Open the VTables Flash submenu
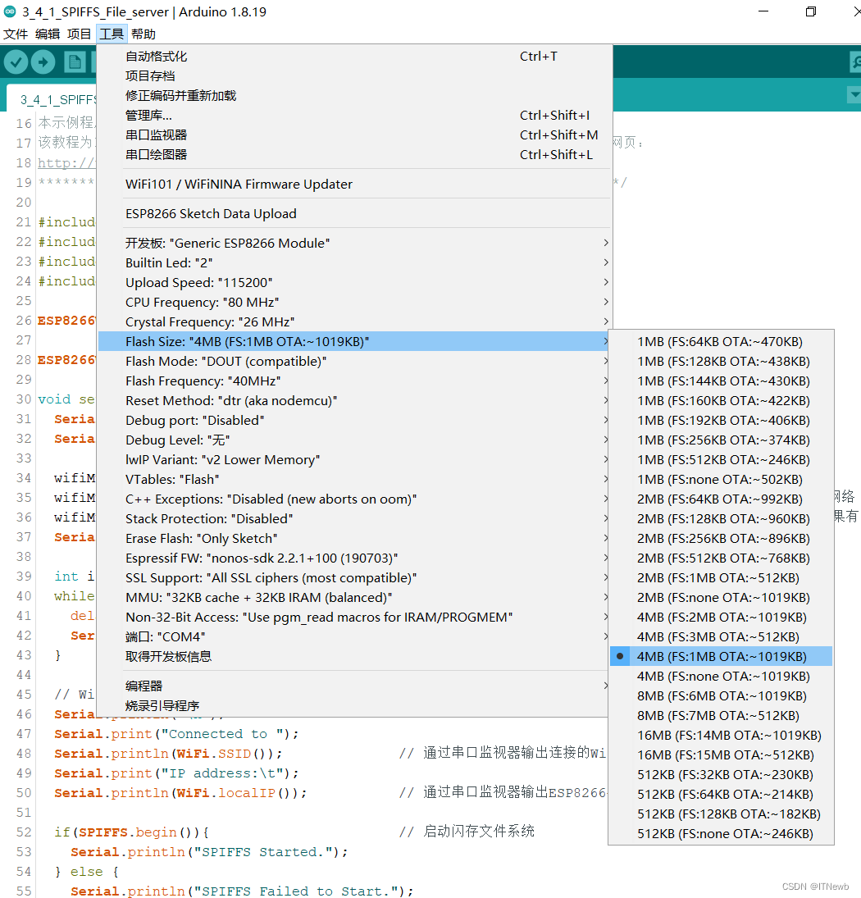Screen dimensions: 861x898 click(x=355, y=480)
